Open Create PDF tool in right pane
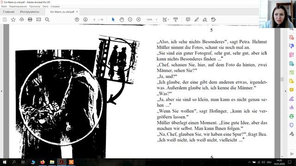Image resolution: width=296 pixels, height=166 pixels. click(291, 37)
